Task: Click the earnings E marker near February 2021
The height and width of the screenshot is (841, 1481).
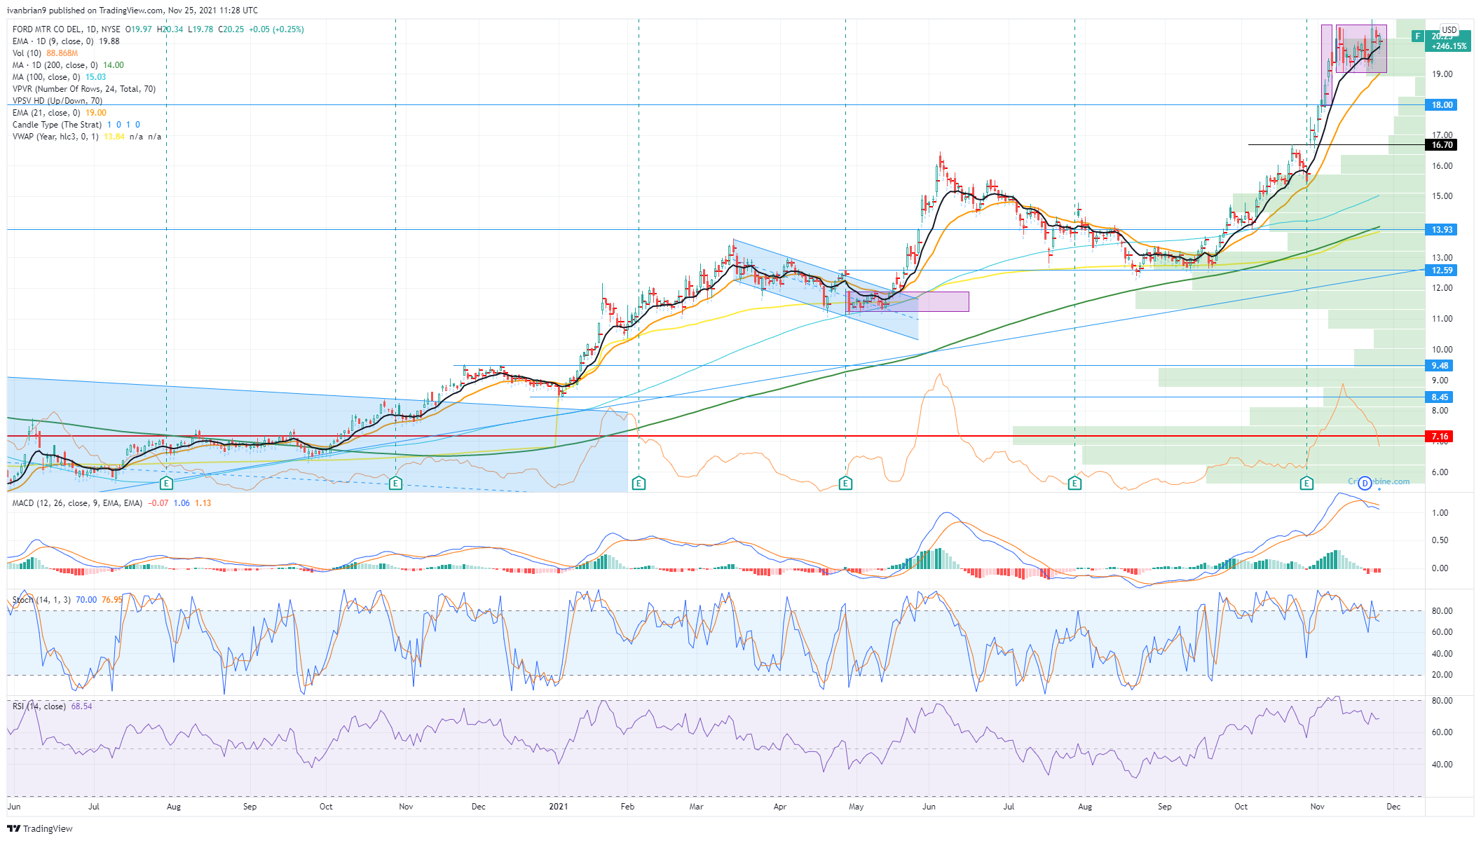Action: click(x=639, y=483)
